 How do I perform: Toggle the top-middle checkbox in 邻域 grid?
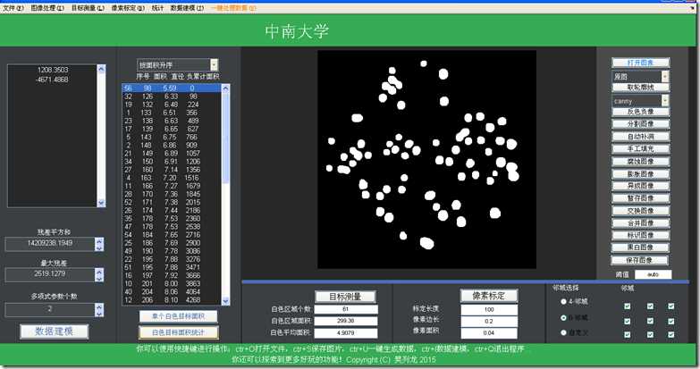650,306
